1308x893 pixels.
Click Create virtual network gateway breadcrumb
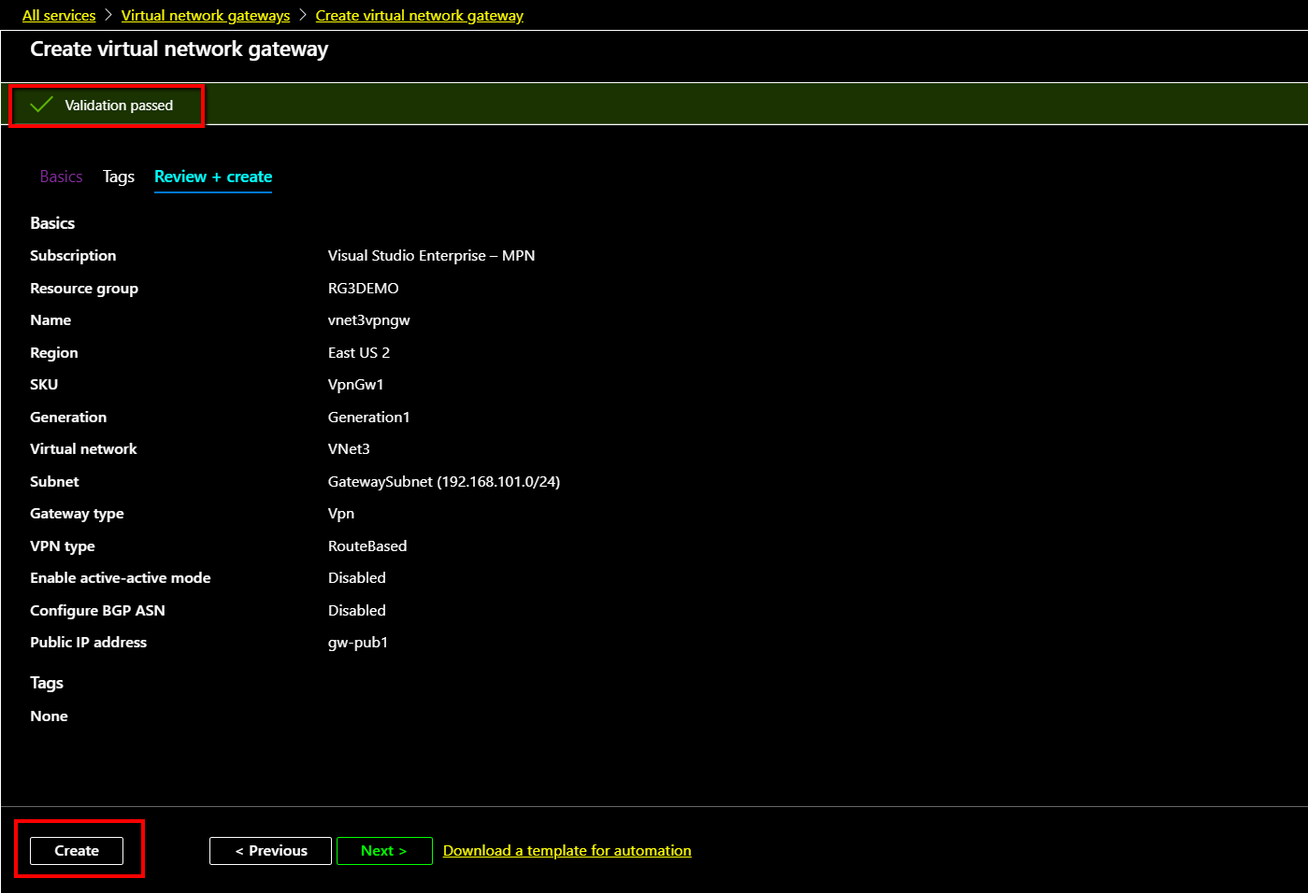point(419,16)
